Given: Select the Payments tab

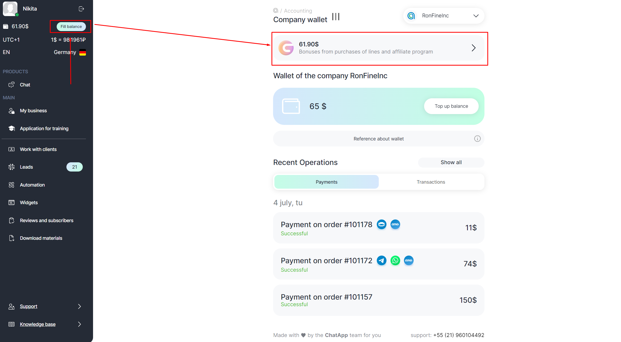Looking at the screenshot, I should [326, 182].
